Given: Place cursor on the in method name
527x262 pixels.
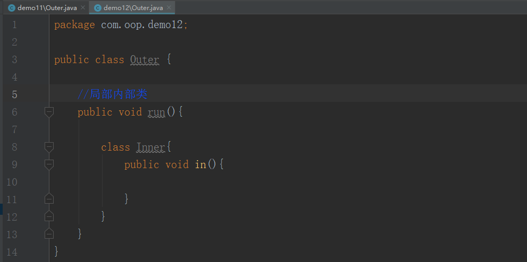Looking at the screenshot, I should point(200,164).
